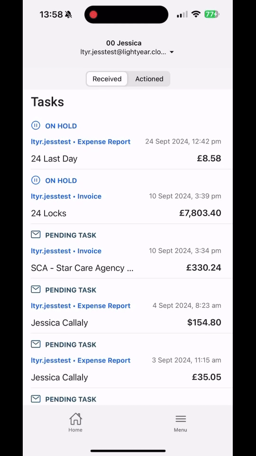Tap envelope icon above $154.80 expense report

(x=36, y=289)
